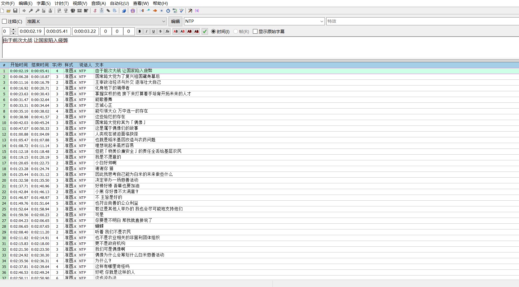This screenshot has width=519, height=287.
Task: Select row 10 国常路大觉称其为「偶像」
Action: click(x=259, y=123)
